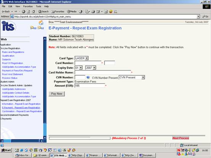This screenshot has width=211, height=158.
Task: Click the Search toolbar button
Action: pyautogui.click(x=43, y=11)
